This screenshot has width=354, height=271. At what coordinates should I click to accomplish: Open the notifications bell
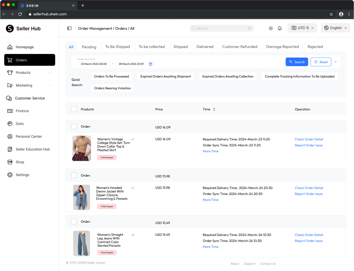point(280,28)
